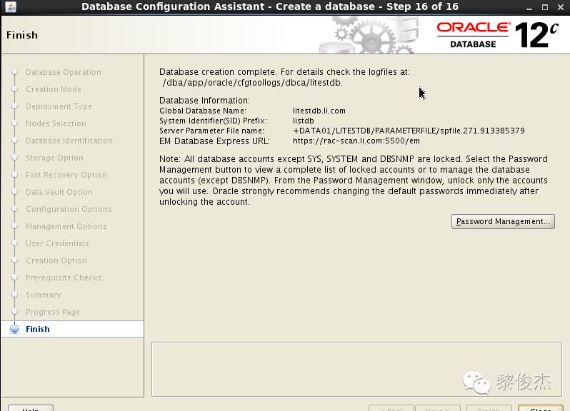
Task: Minimize the Database Configuration Assistant window
Action: click(529, 7)
